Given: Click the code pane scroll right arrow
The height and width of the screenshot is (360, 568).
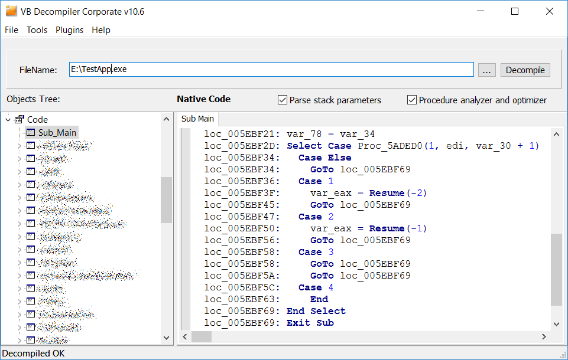Looking at the screenshot, I should tap(543, 336).
